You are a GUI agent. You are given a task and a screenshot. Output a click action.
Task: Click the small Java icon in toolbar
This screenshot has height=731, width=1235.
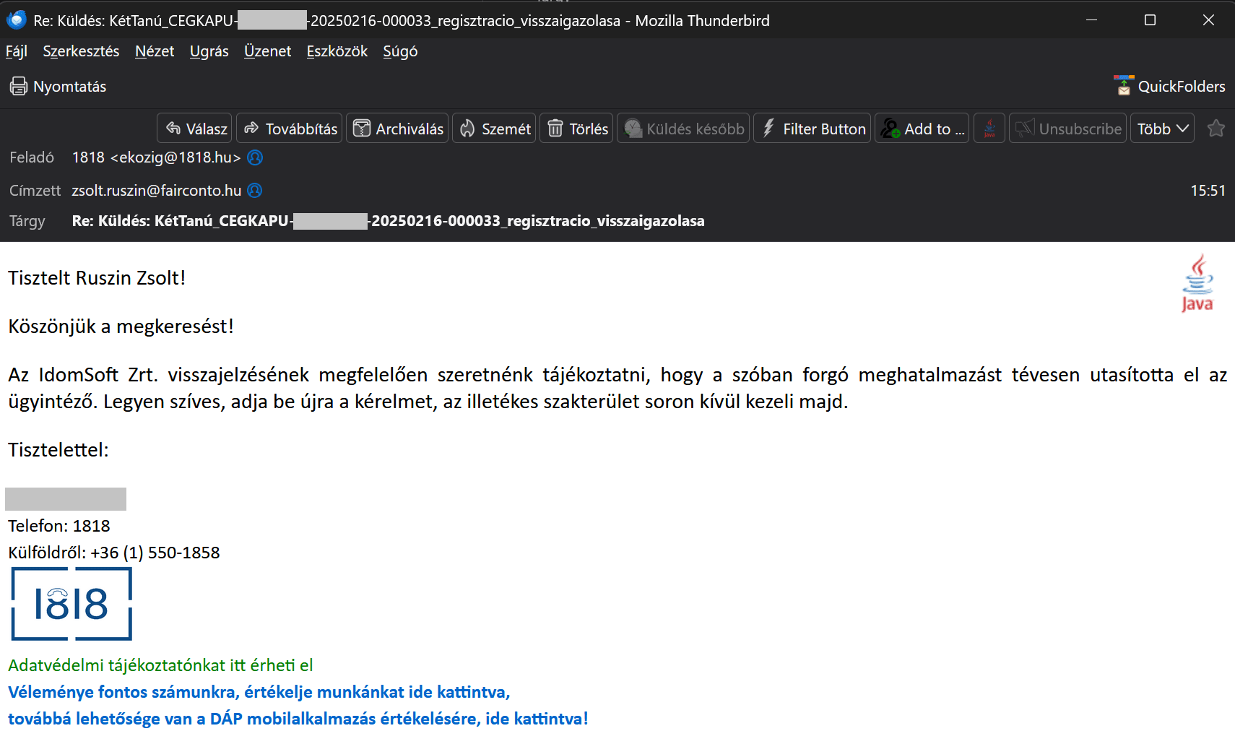tap(989, 129)
